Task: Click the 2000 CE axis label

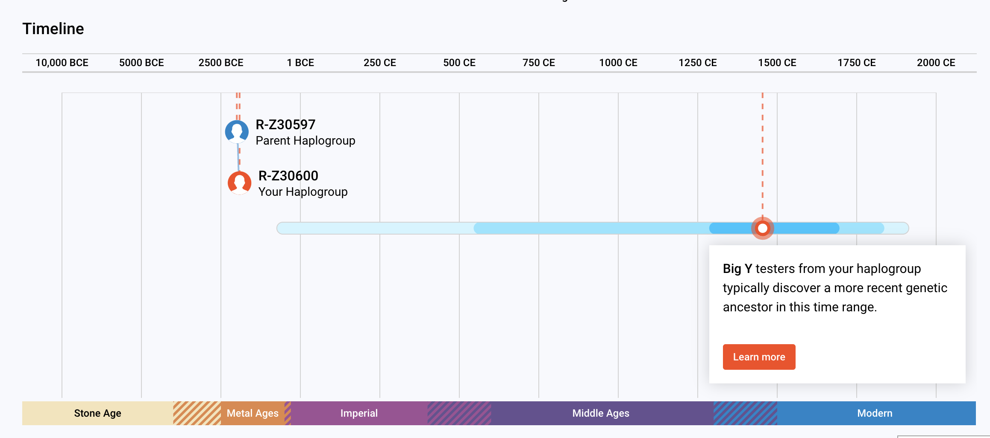Action: click(x=936, y=63)
